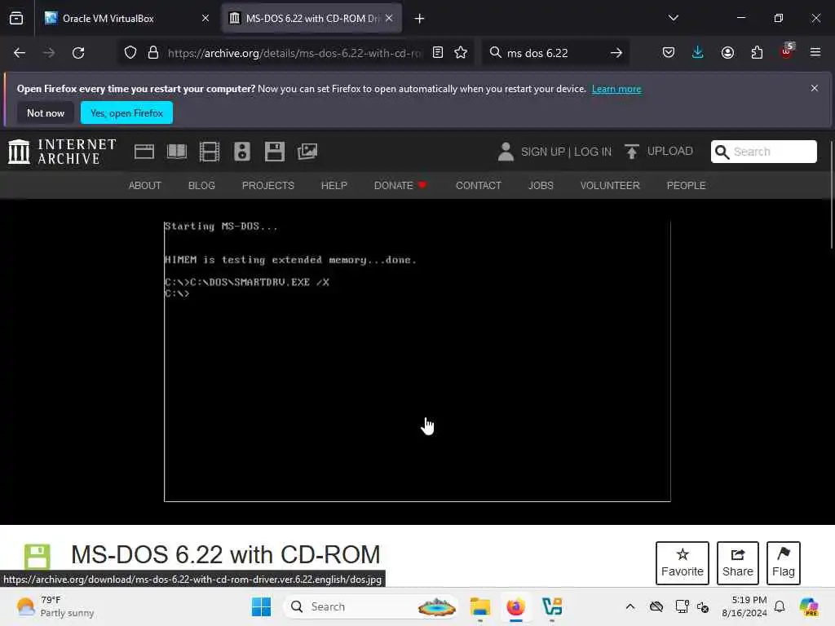Show the downloads panel
This screenshot has height=626, width=835.
pos(698,53)
